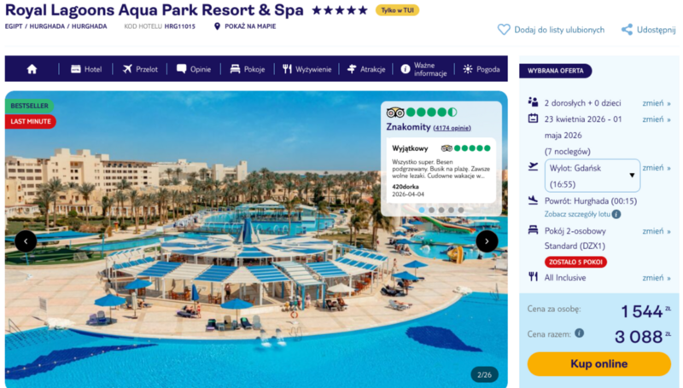Click the home icon in navigation bar
Image resolution: width=683 pixels, height=388 pixels.
point(32,69)
